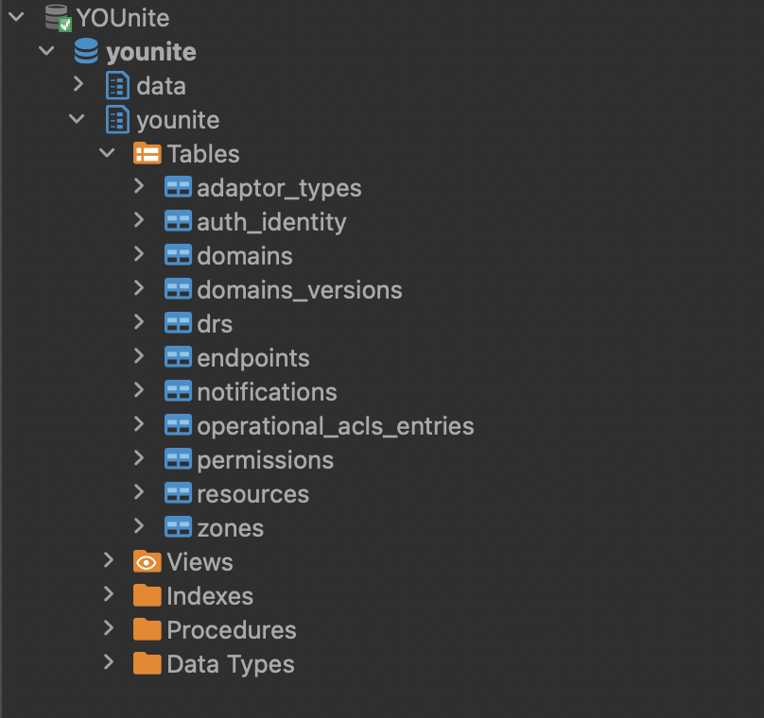Screen dimensions: 764x718
Task: Select the operational_acls_entries table
Action: point(335,426)
